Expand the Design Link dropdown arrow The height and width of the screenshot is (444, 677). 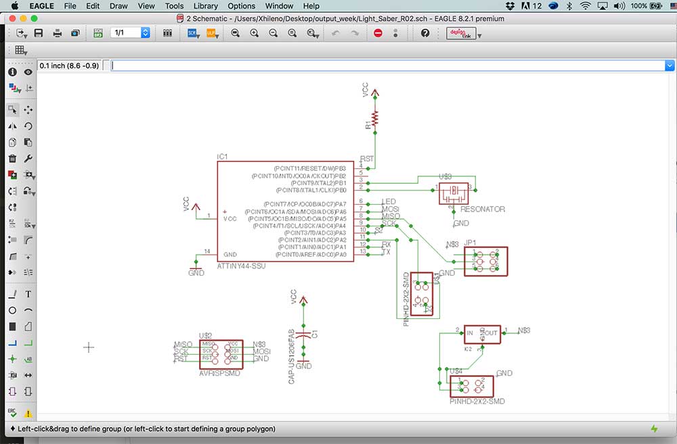[479, 35]
